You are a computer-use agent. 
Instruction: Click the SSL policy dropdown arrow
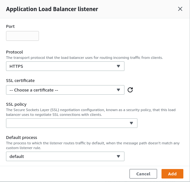click(x=131, y=123)
